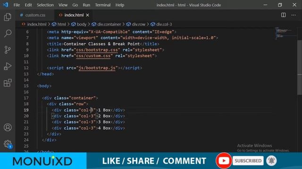Click the "3 Box" text in code
The width and height of the screenshot is (302, 169).
pos(104,122)
